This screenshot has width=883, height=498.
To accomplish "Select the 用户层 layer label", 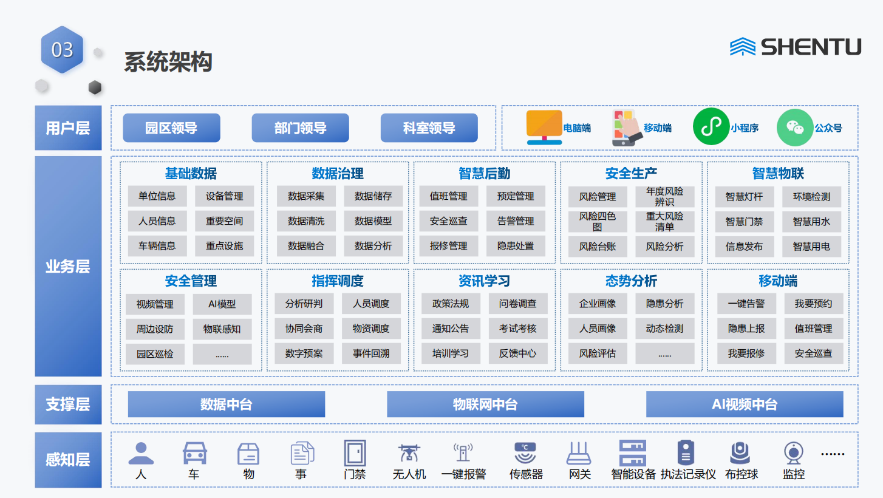I will tap(68, 128).
